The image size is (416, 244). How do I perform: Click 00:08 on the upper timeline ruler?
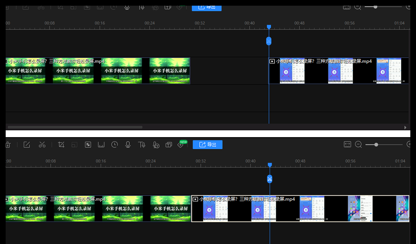pos(50,23)
